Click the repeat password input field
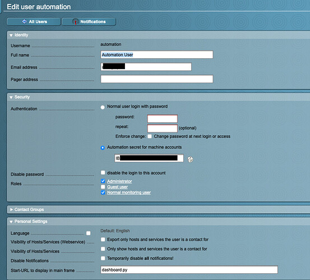 click(x=163, y=128)
